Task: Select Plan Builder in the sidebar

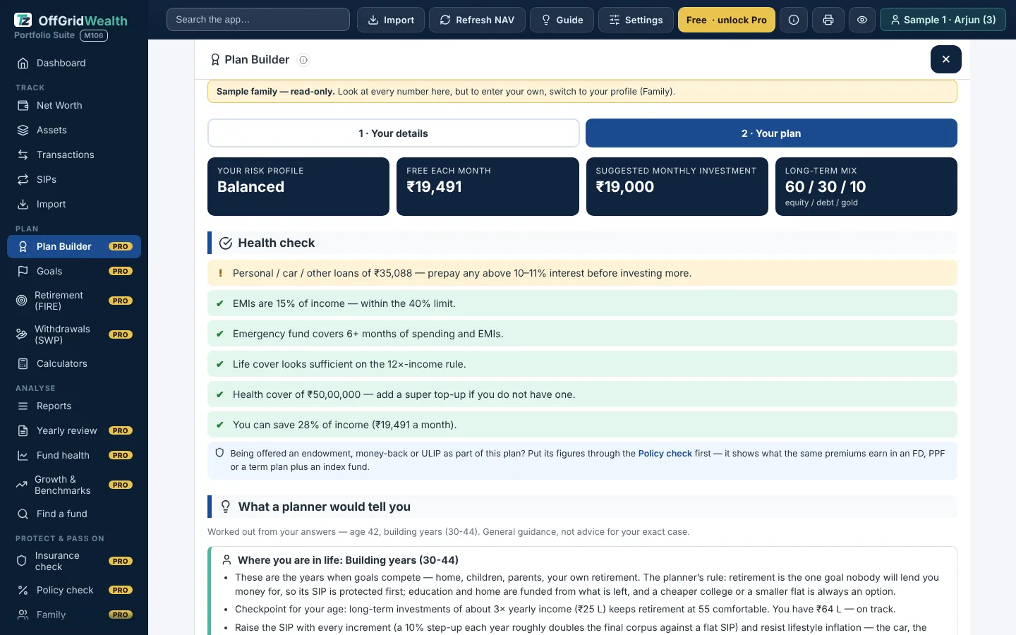Action: (74, 246)
